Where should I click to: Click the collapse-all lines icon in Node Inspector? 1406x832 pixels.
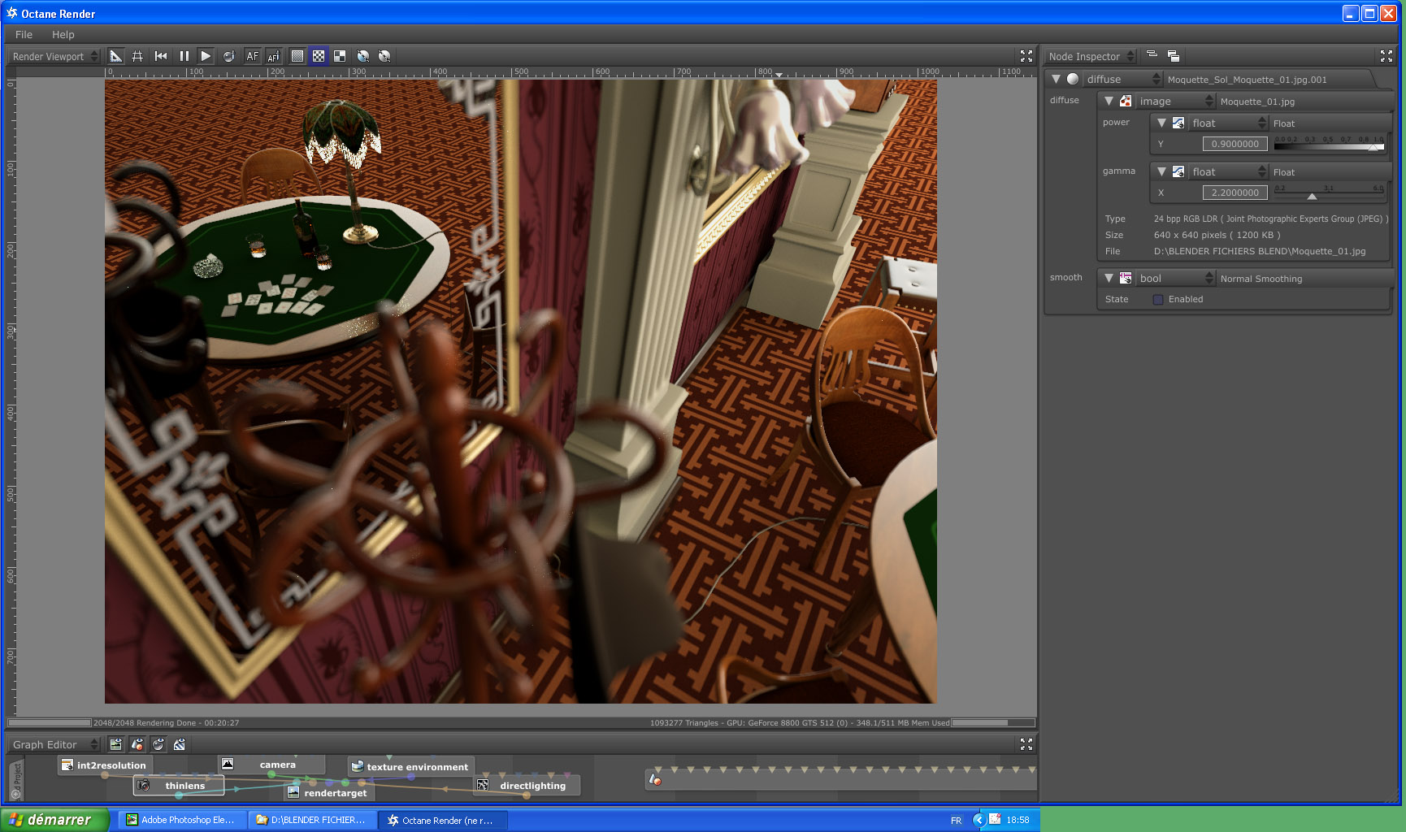tap(1152, 54)
